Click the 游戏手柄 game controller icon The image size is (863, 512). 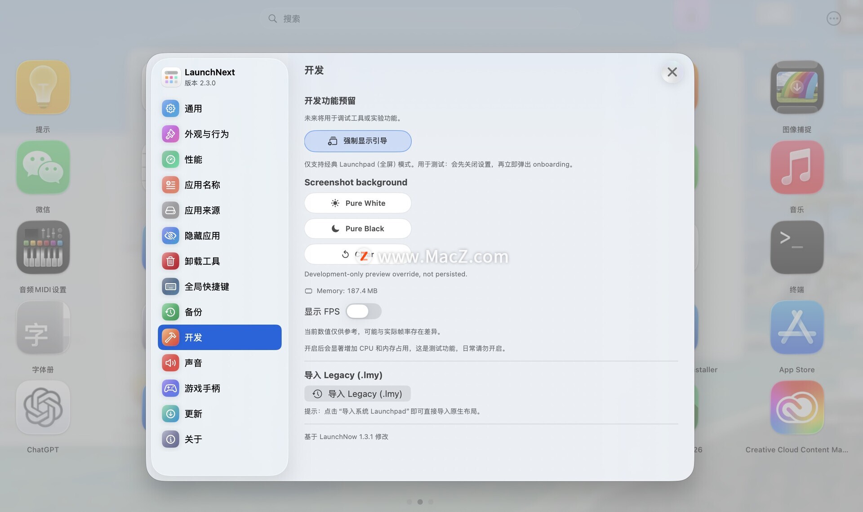coord(170,388)
